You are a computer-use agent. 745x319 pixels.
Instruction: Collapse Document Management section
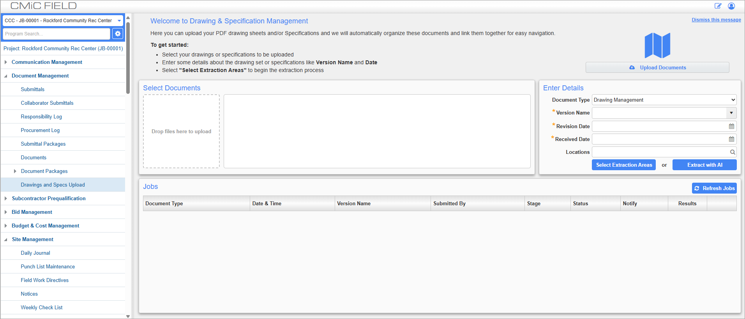pyautogui.click(x=6, y=76)
